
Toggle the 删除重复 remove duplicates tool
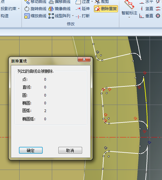tap(106, 9)
